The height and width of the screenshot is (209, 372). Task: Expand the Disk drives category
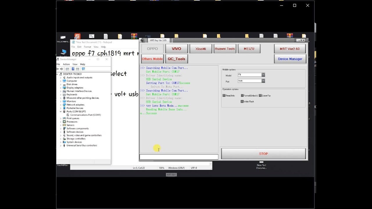(x=60, y=84)
